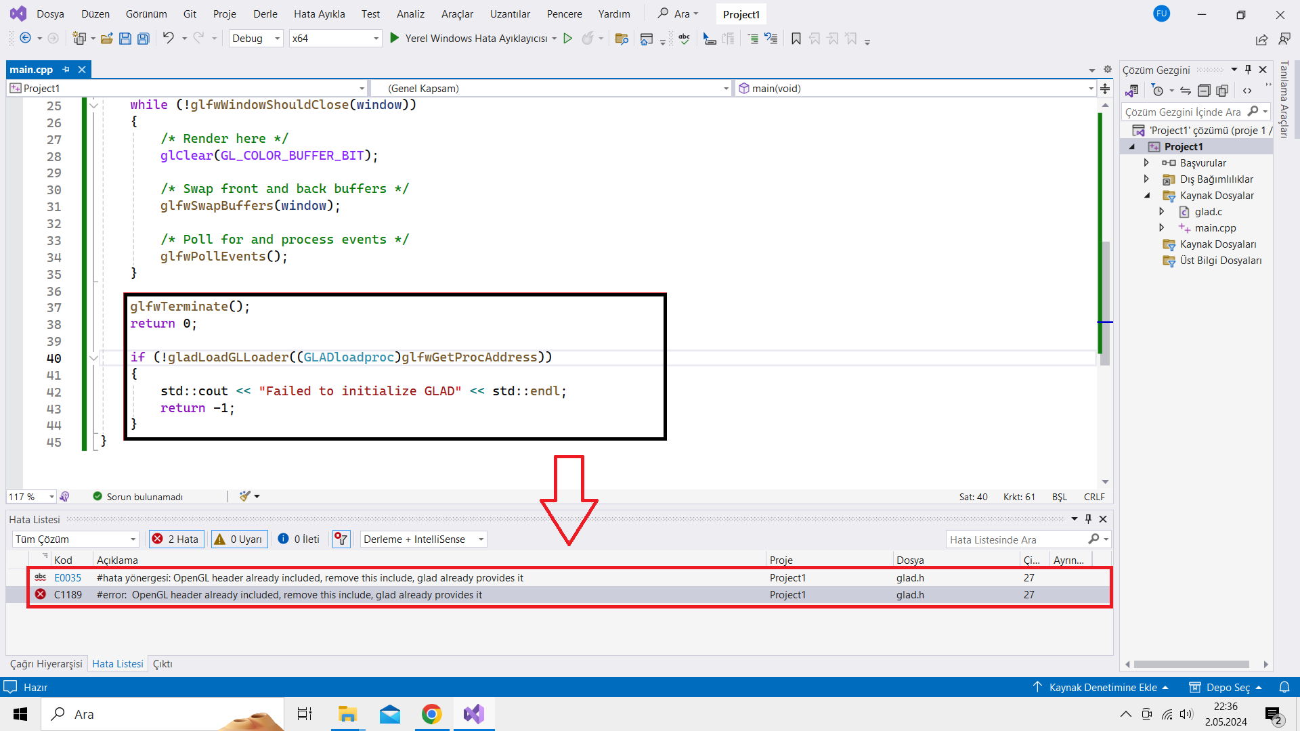
Task: Open the Derleme + IntelliSense dropdown
Action: [424, 539]
